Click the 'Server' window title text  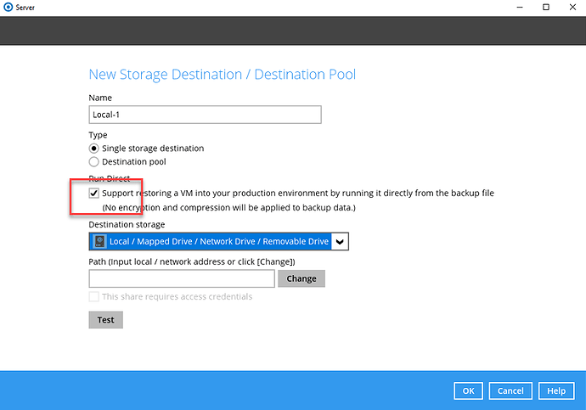tap(29, 8)
